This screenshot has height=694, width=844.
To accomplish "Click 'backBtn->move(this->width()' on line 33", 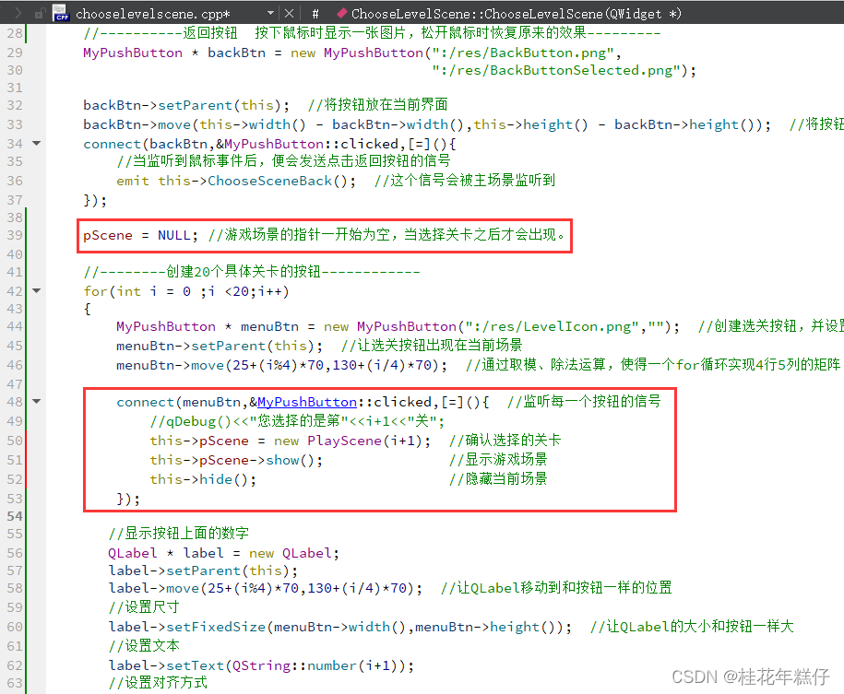I will [x=195, y=124].
